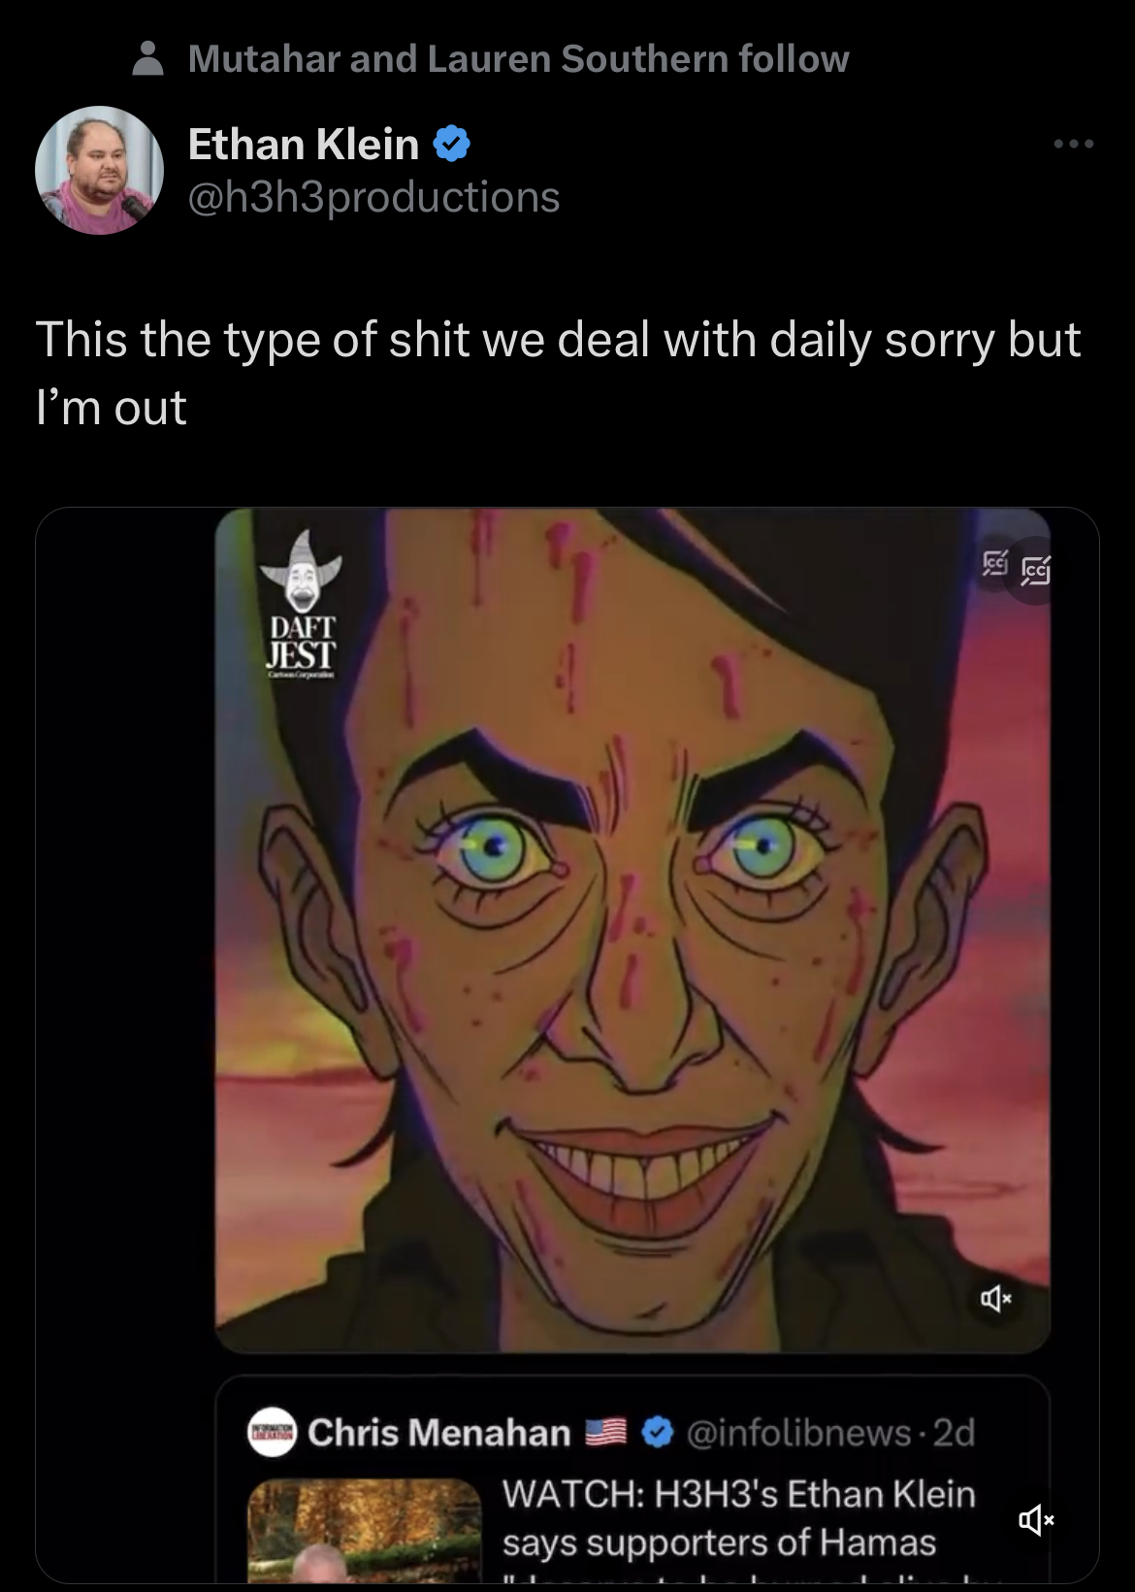Viewport: 1135px width, 1592px height.
Task: Select the Ethan Klein display name
Action: click(303, 145)
